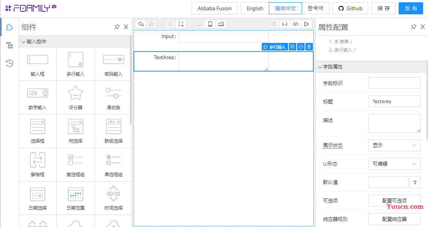This screenshot has width=428, height=227.
Task: Select the 选择框 select component
Action: 38,131
